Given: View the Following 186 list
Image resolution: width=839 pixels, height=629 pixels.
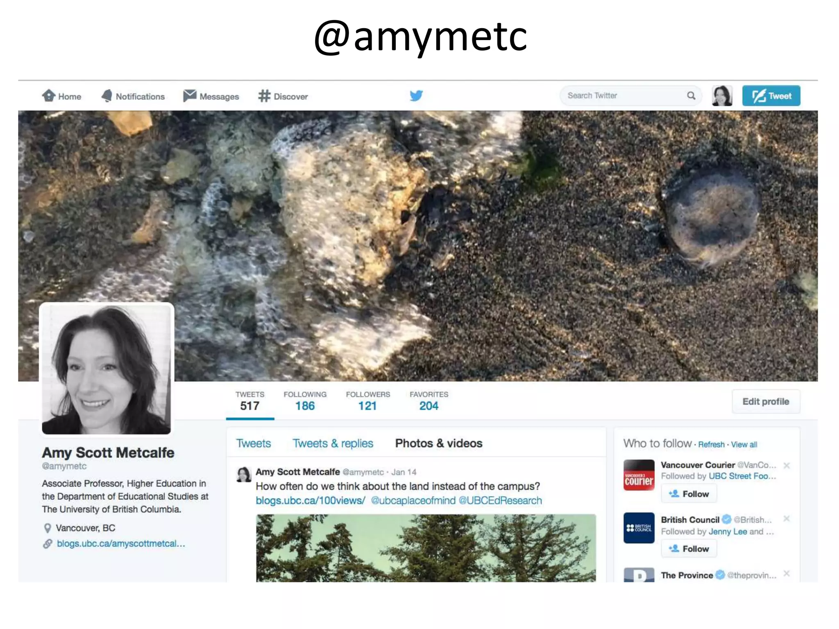Looking at the screenshot, I should click(x=305, y=401).
